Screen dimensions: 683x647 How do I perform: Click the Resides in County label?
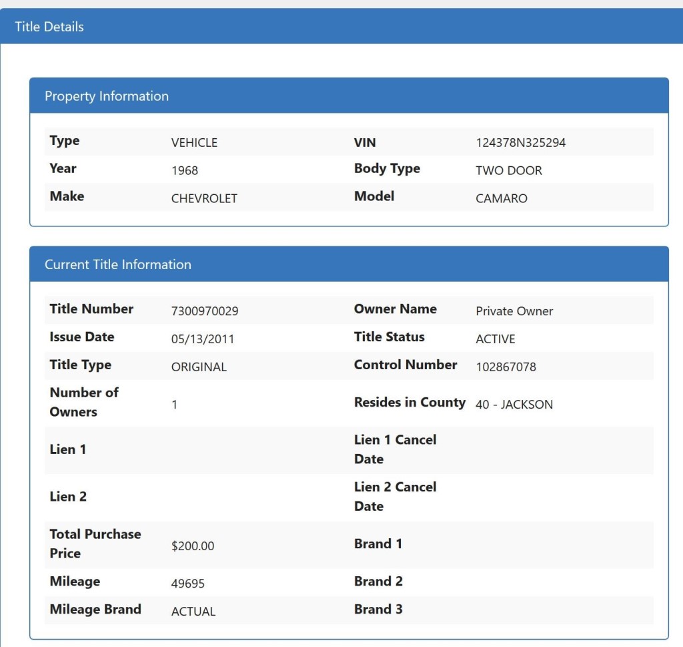410,402
